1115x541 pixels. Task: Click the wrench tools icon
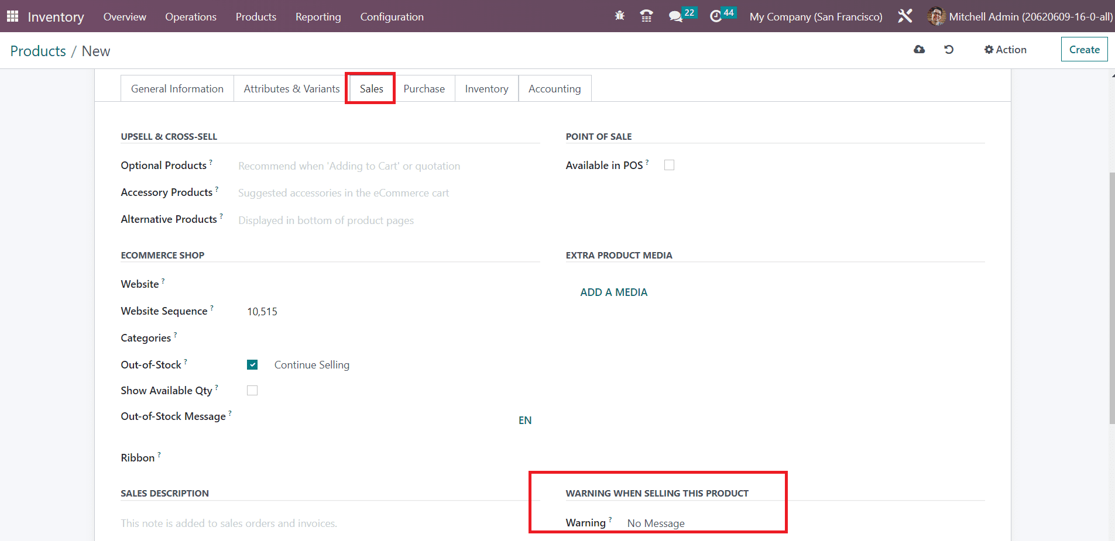905,16
